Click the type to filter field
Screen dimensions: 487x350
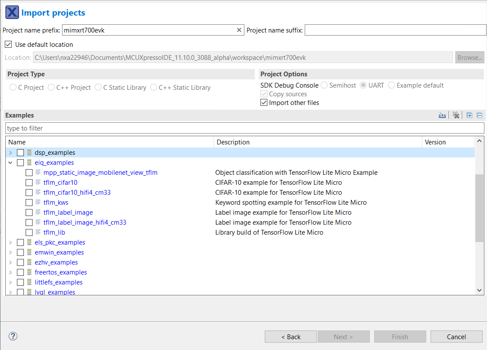pyautogui.click(x=244, y=128)
